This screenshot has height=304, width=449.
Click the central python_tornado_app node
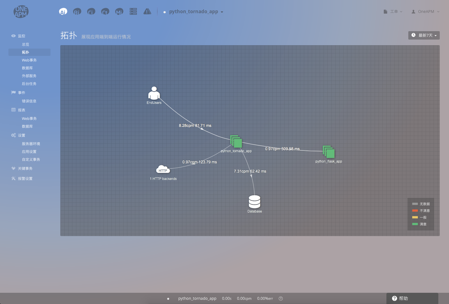click(236, 141)
